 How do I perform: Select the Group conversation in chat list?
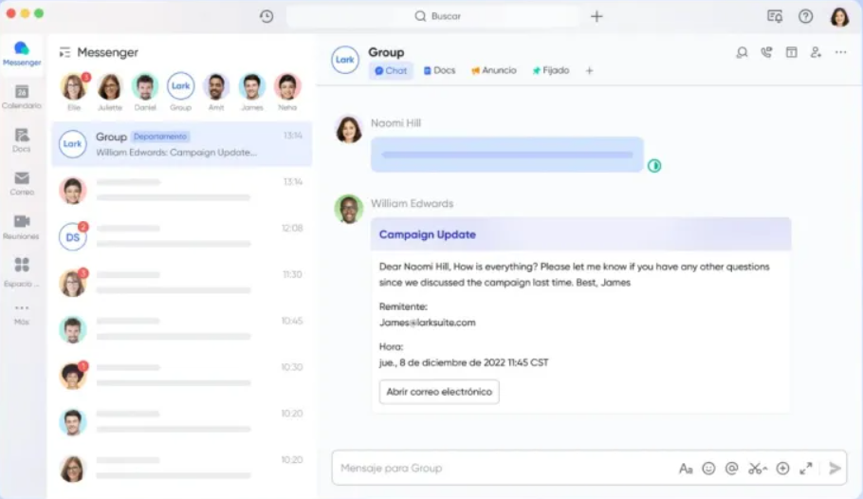coord(182,144)
